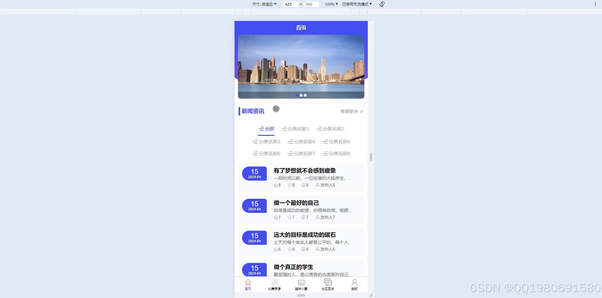The image size is (602, 298).
Task: Click the right edge viewport resize handle
Action: click(371, 157)
